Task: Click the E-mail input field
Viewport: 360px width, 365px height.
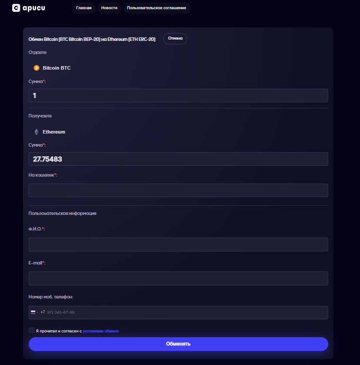Action: pyautogui.click(x=178, y=278)
